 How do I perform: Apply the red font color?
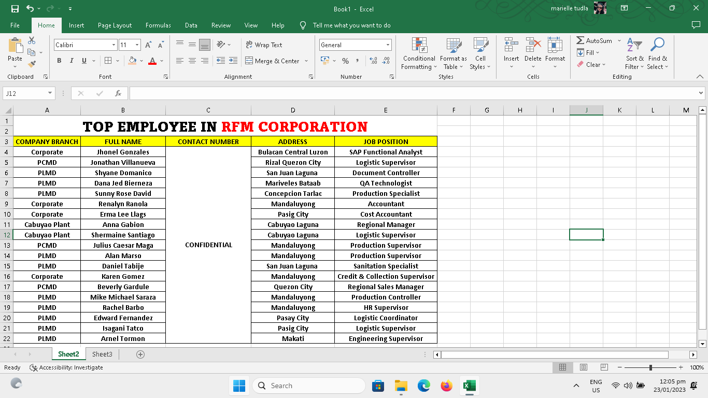pyautogui.click(x=152, y=61)
